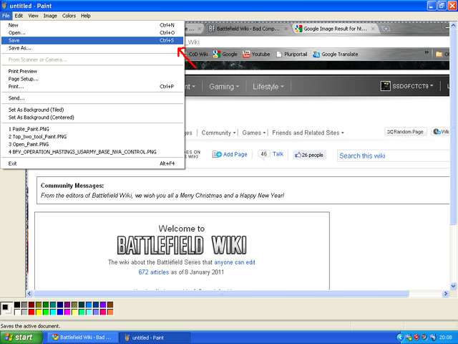Screen dimensions: 458x344
Task: Choose Save As... from the File menu
Action: coord(92,48)
